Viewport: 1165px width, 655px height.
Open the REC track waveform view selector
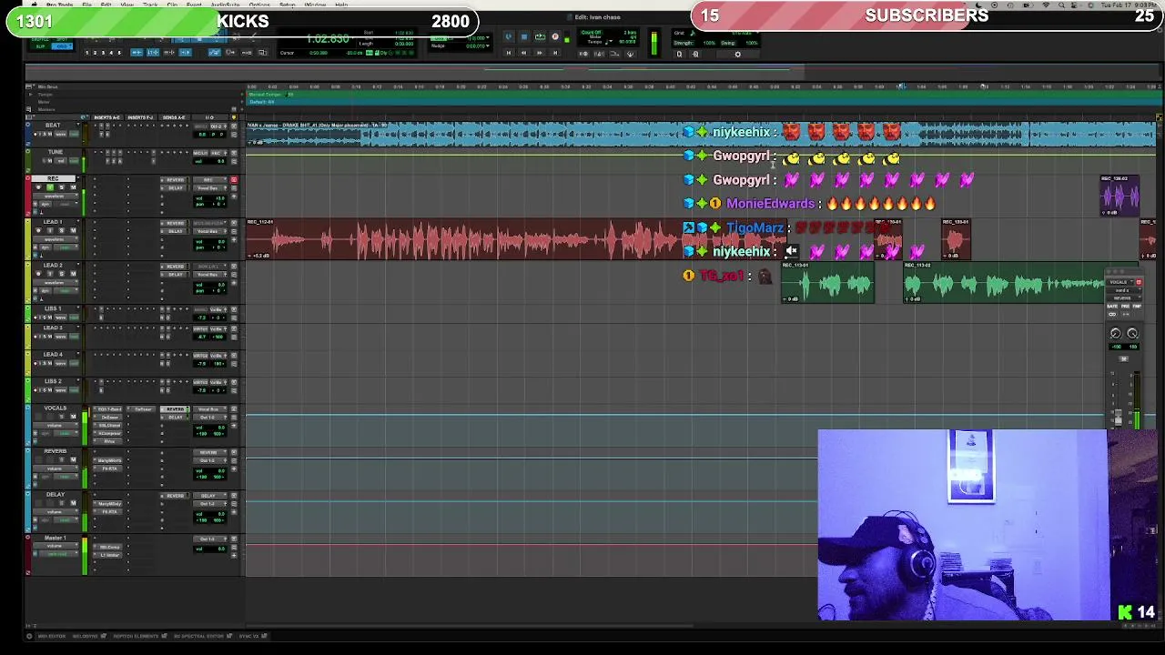[56, 196]
